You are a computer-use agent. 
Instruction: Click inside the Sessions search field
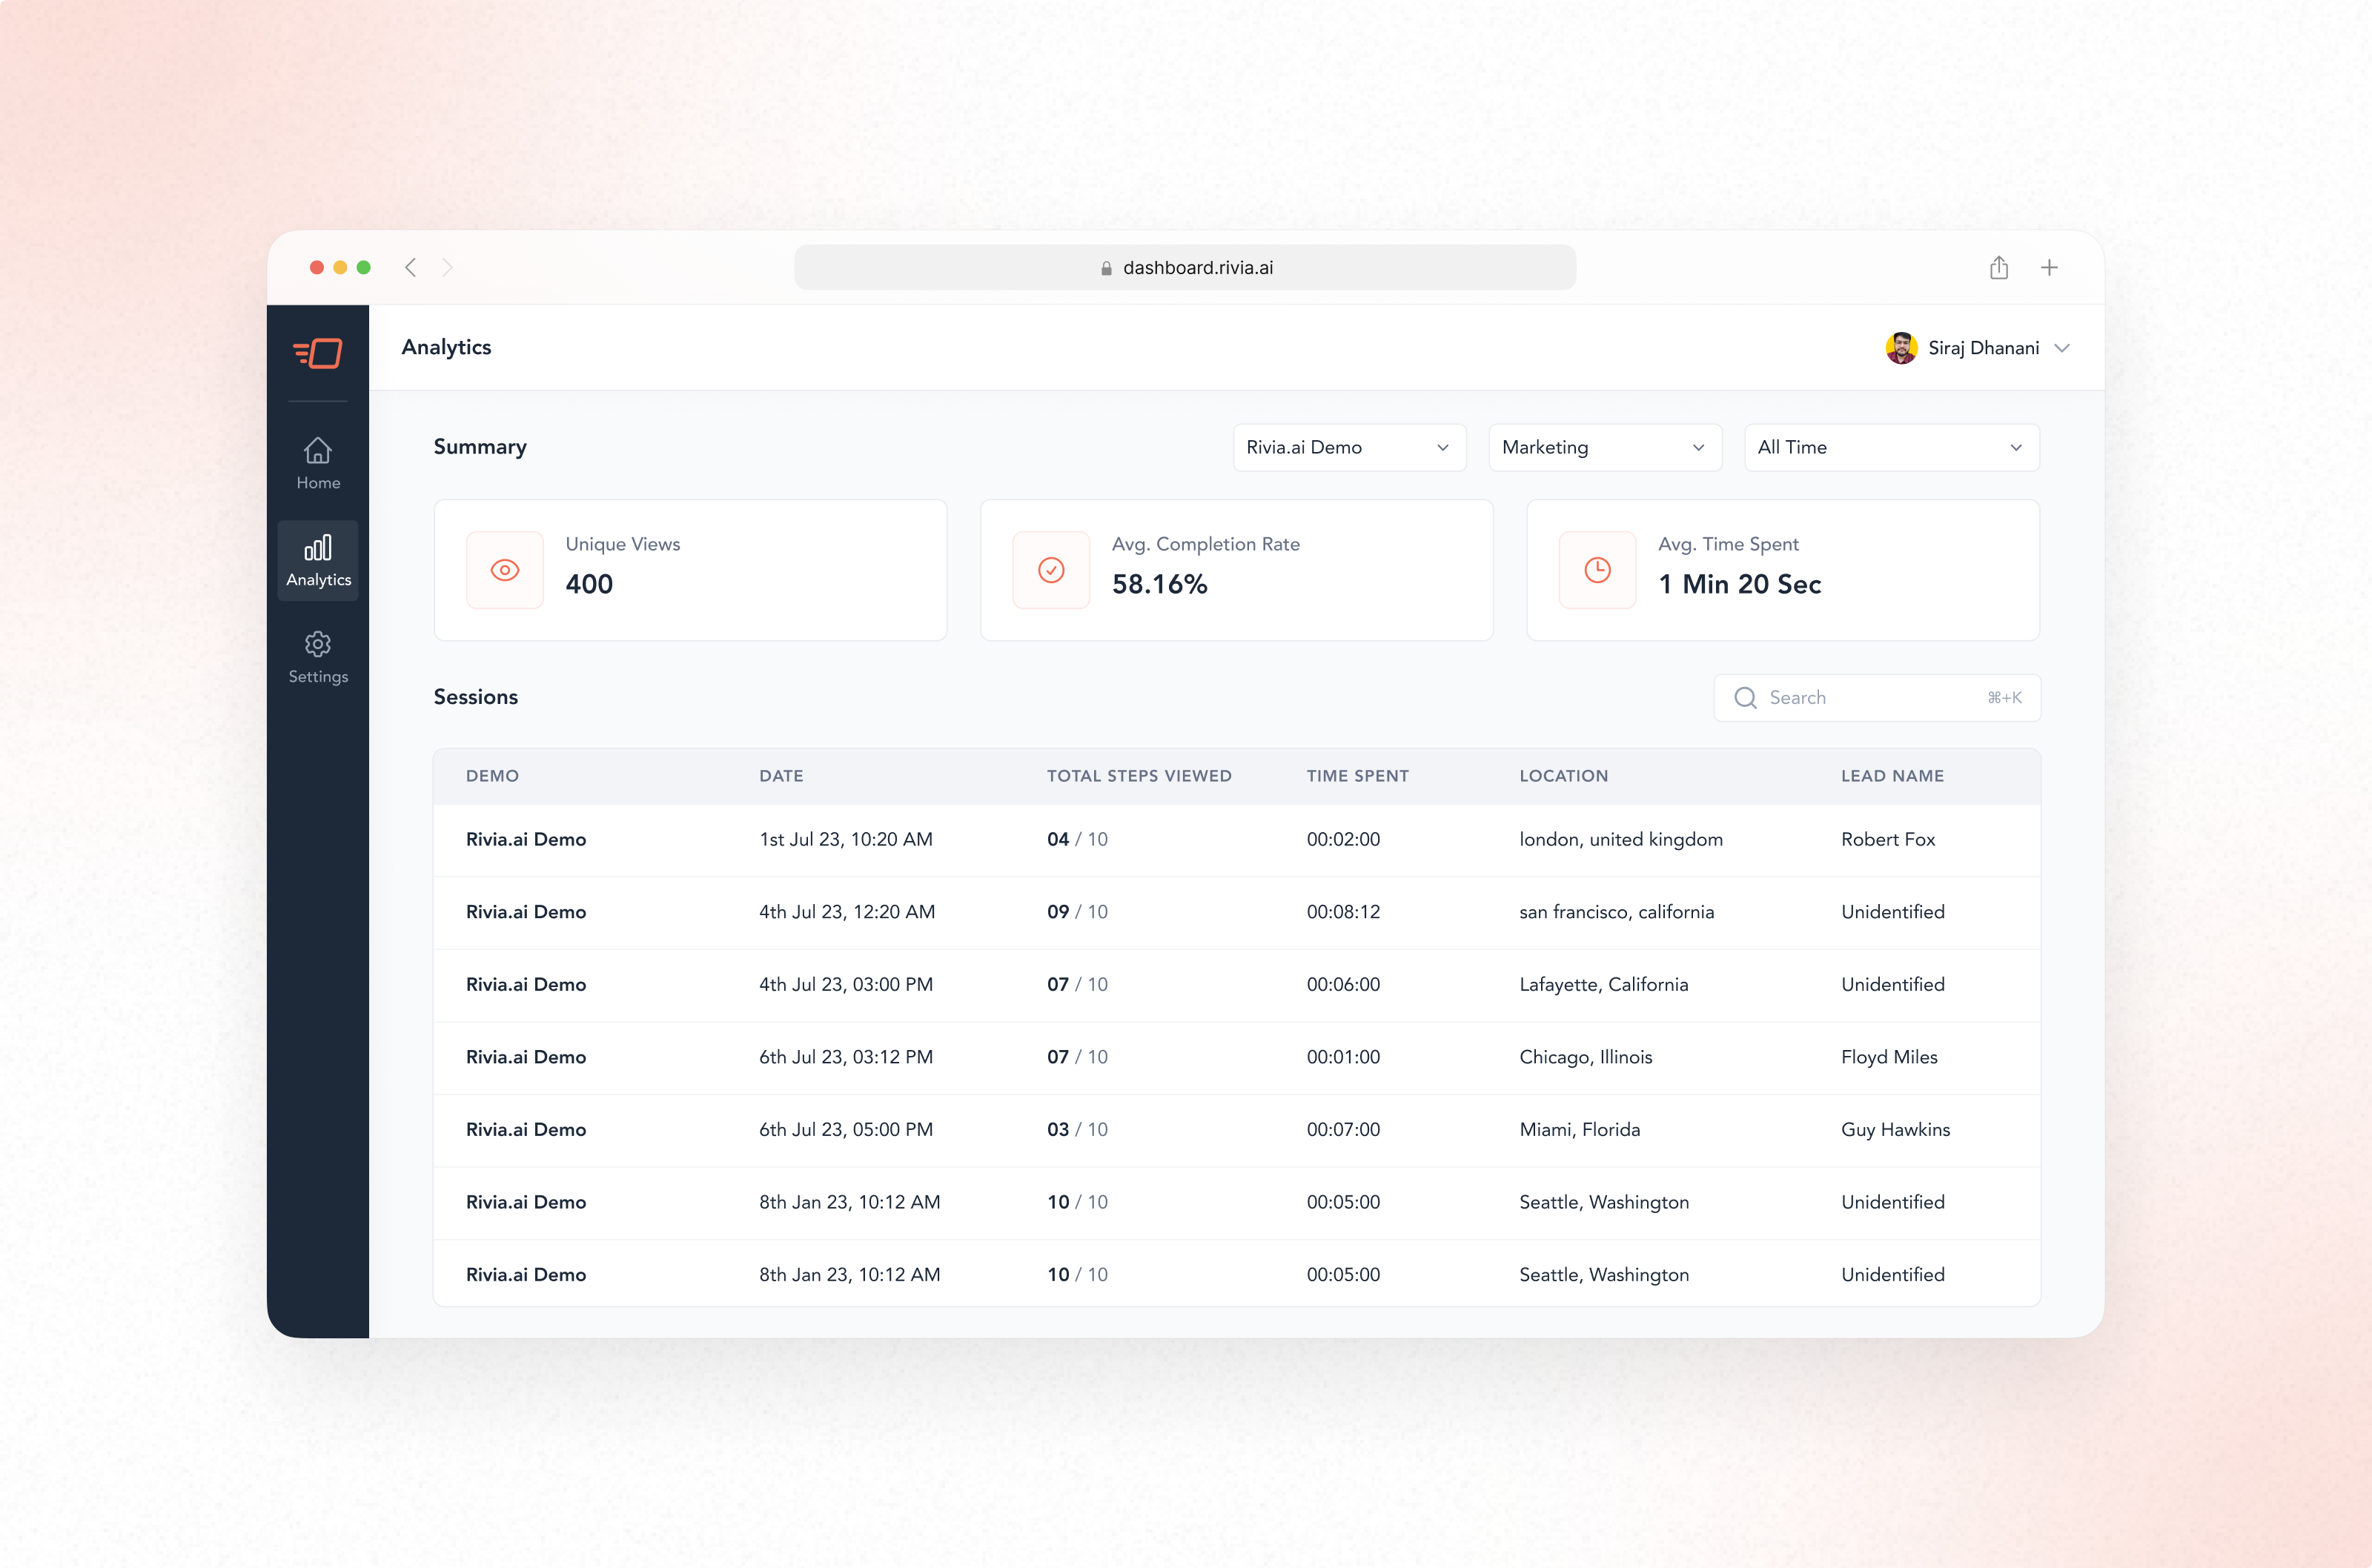click(1870, 697)
